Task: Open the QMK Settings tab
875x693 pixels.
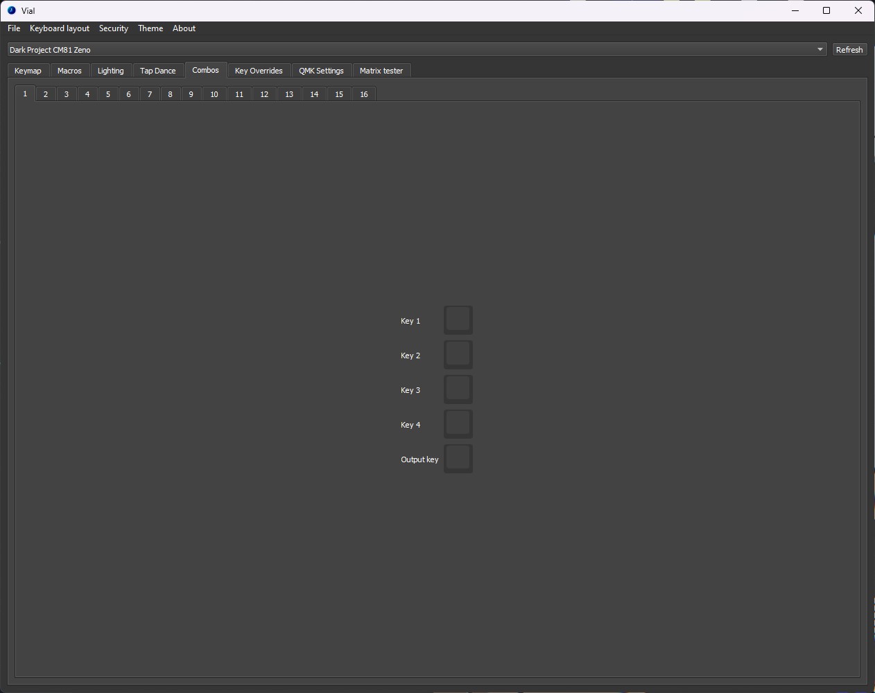Action: 321,71
